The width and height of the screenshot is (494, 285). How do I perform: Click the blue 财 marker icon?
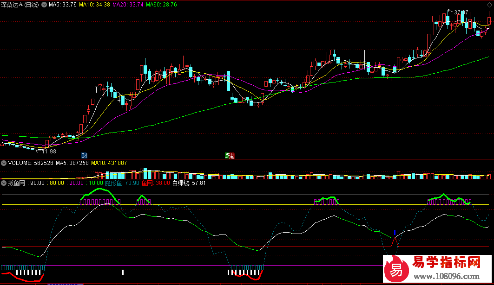coord(84,155)
